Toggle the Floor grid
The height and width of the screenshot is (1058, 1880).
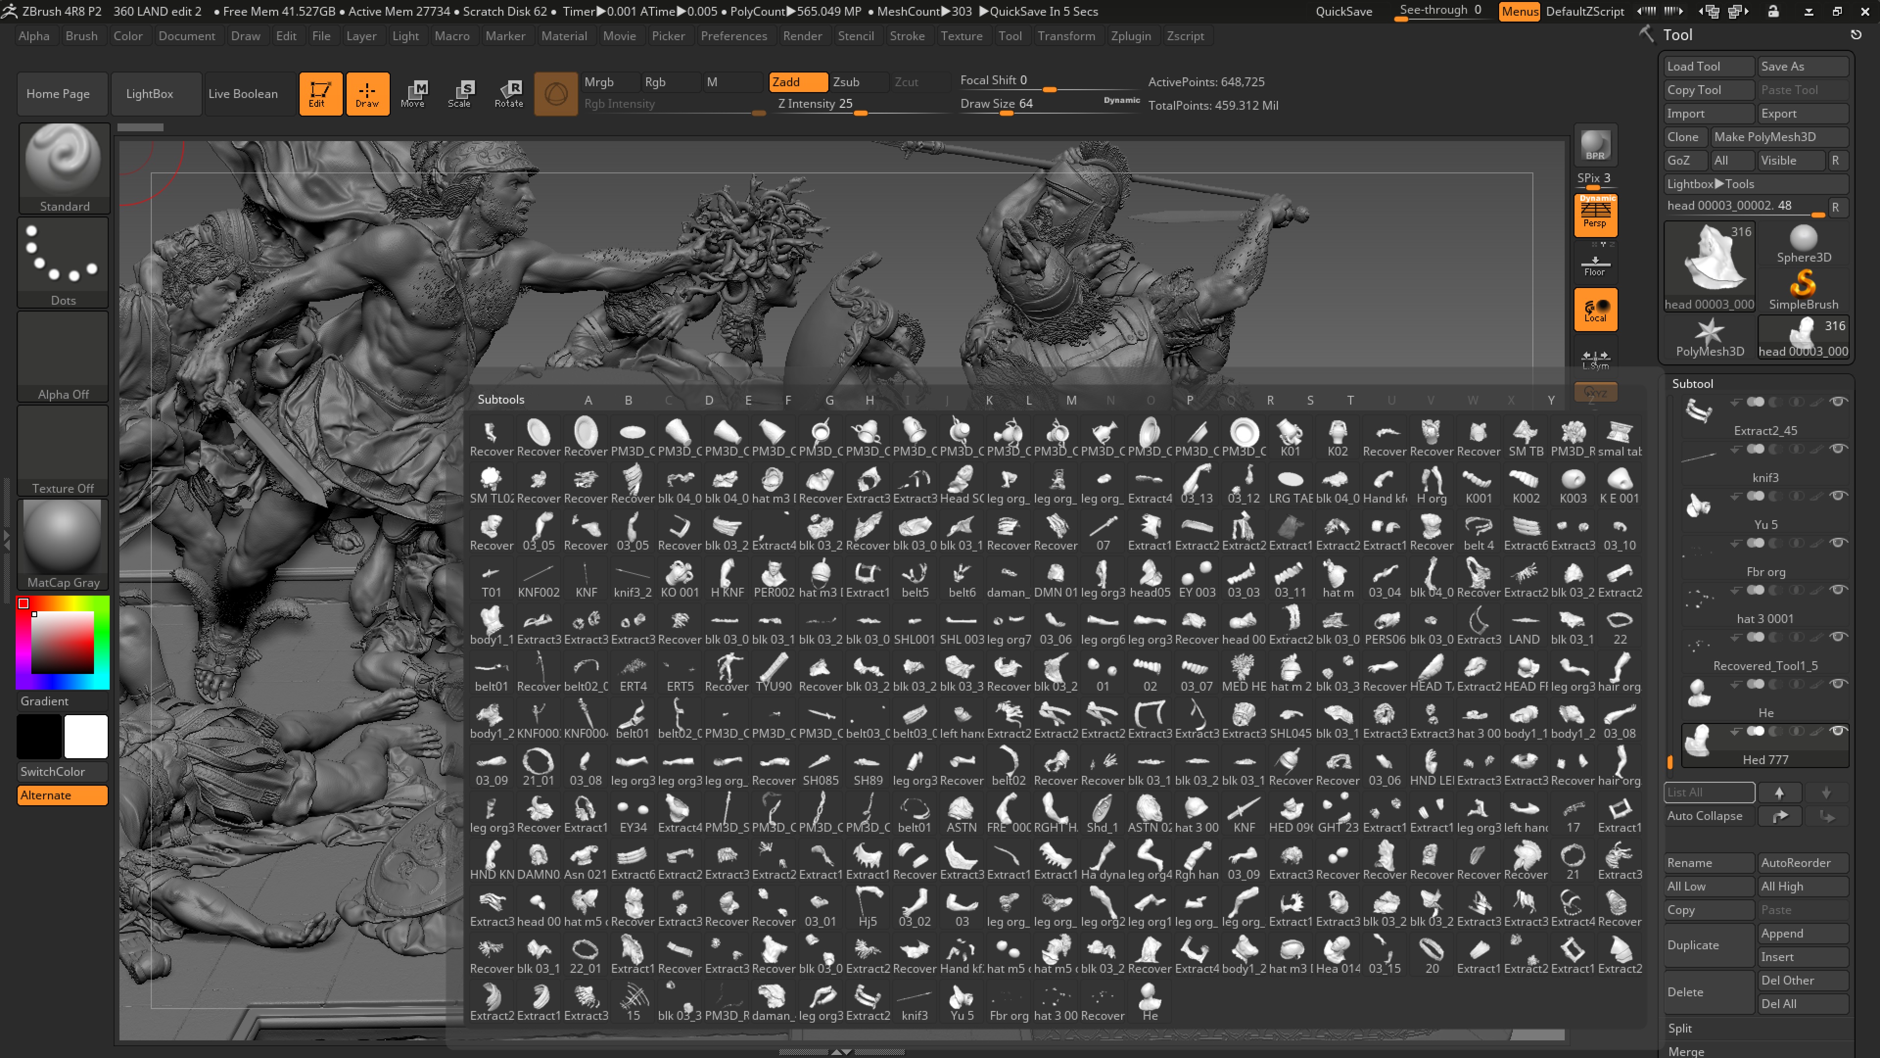(1596, 263)
